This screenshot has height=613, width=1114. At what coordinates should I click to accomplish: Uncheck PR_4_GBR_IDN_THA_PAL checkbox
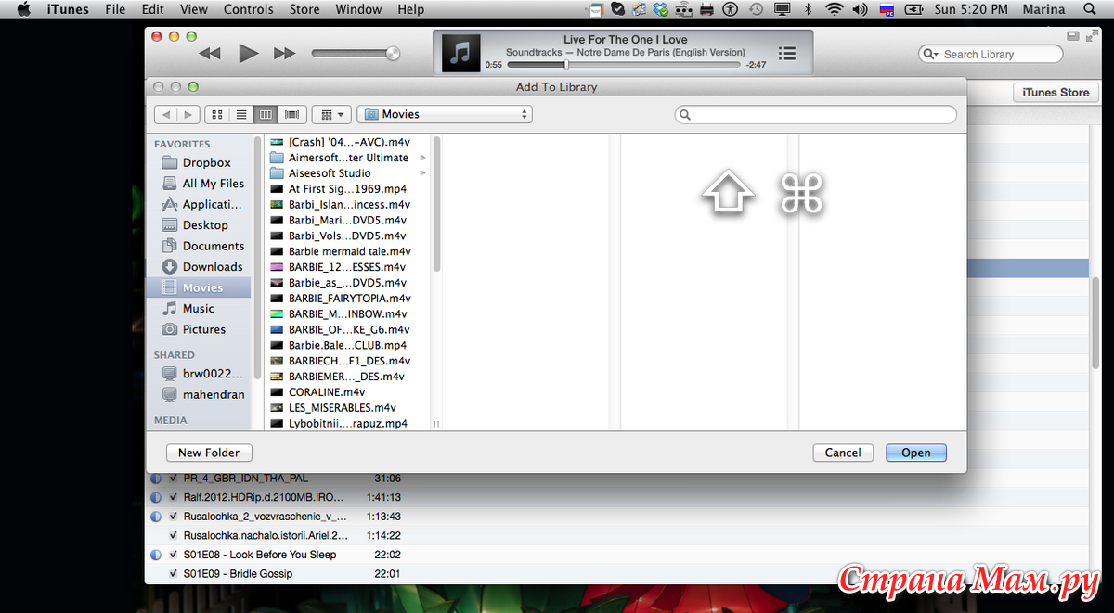click(174, 479)
